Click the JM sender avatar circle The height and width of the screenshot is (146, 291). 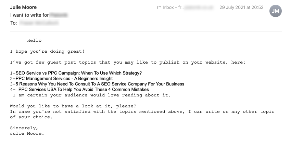pos(275,11)
